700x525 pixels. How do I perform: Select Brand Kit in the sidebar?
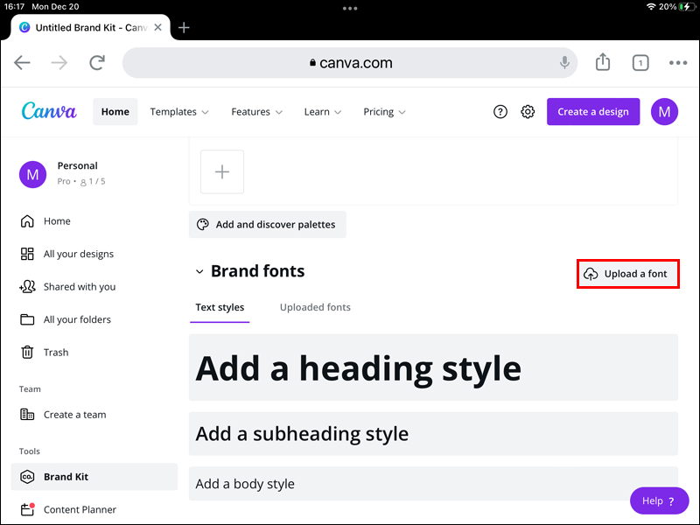point(66,477)
